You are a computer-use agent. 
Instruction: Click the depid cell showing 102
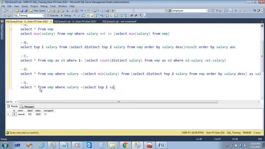[x=30, y=114]
